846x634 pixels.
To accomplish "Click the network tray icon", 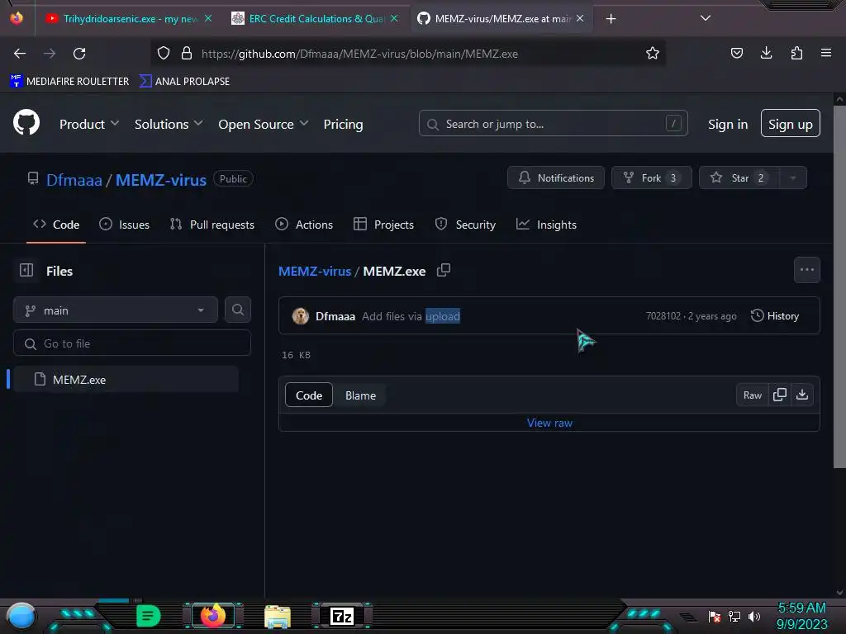I will 734,616.
